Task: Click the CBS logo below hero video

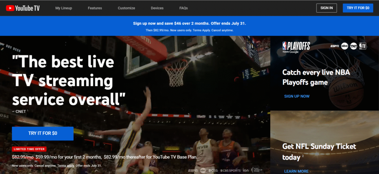Action: [x=213, y=170]
